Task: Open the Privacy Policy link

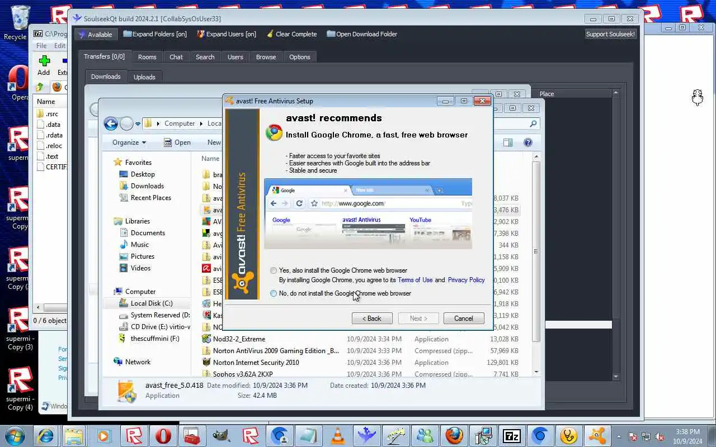Action: click(x=467, y=280)
